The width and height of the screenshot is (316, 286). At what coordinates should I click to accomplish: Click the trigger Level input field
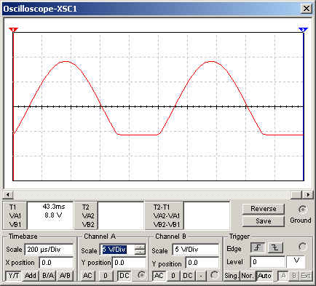pyautogui.click(x=268, y=262)
